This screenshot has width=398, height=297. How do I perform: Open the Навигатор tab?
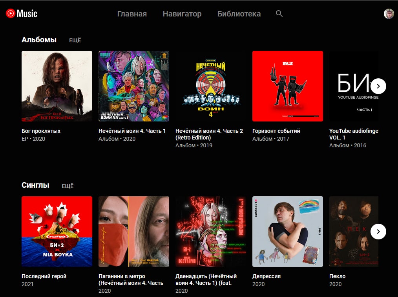182,14
